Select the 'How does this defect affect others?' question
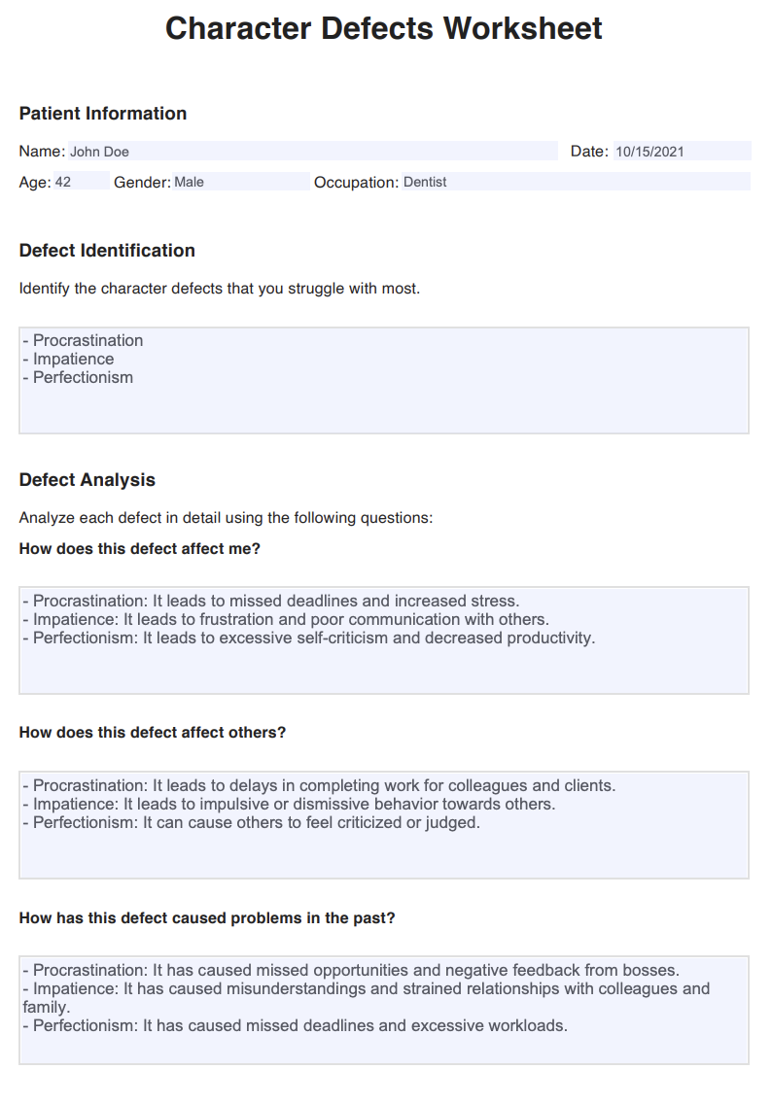772x1104 pixels. (153, 733)
